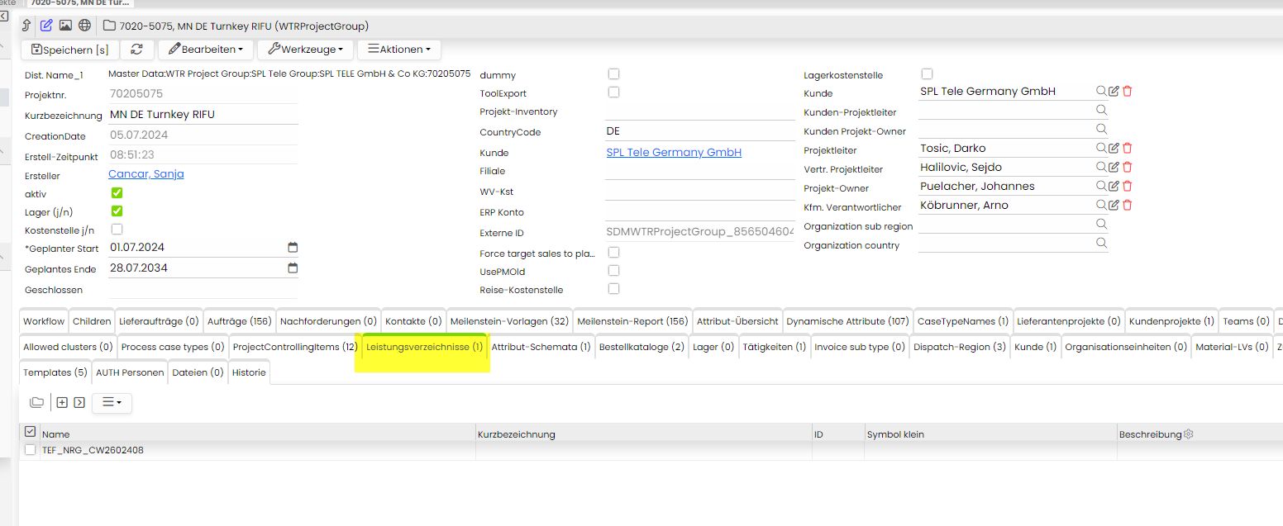
Task: Uncheck the Lager (j/n) checkbox
Action: [x=117, y=211]
